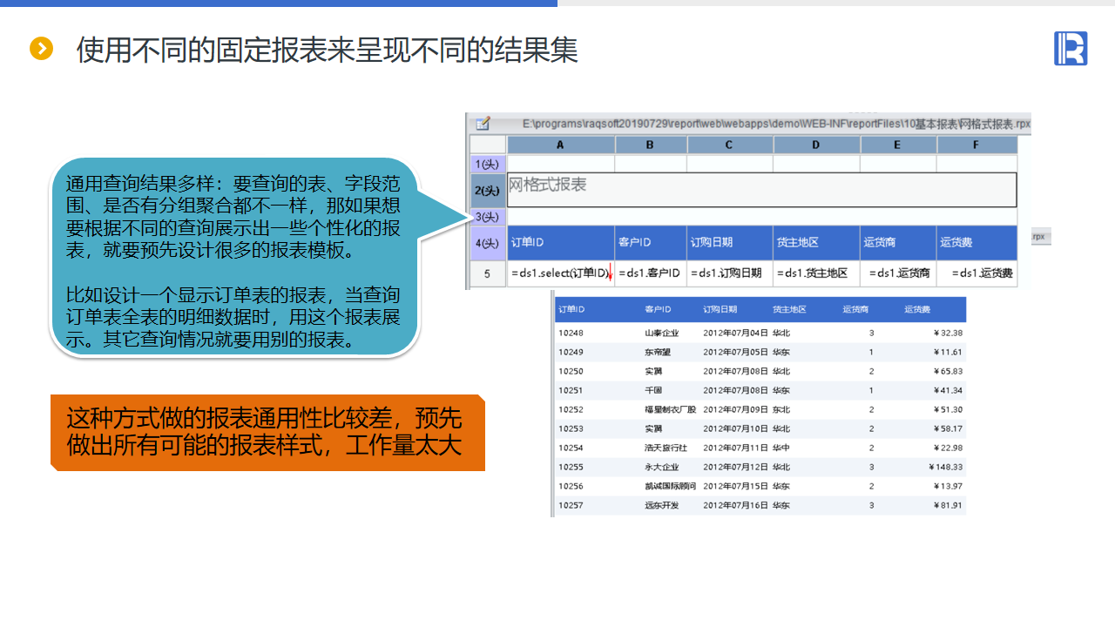Click the orange box about 通用性比较差
Image resolution: width=1115 pixels, height=627 pixels.
coord(267,432)
